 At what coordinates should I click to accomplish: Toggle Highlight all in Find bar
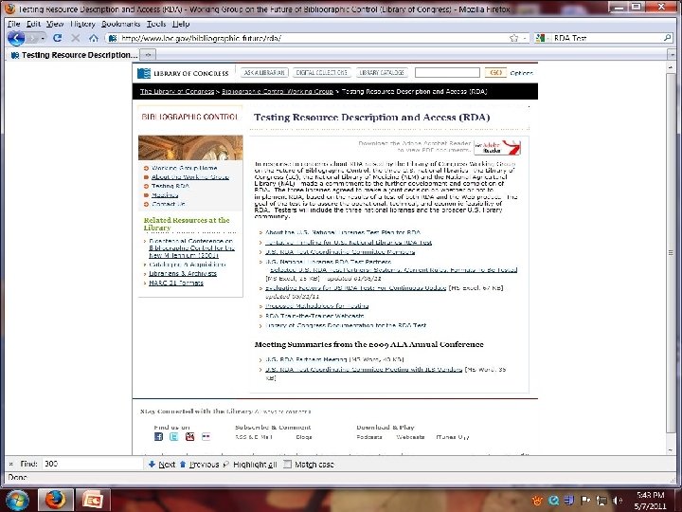[250, 465]
